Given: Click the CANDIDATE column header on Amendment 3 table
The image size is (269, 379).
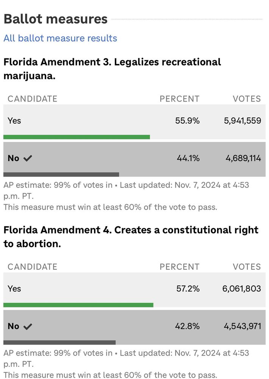Looking at the screenshot, I should [x=32, y=99].
